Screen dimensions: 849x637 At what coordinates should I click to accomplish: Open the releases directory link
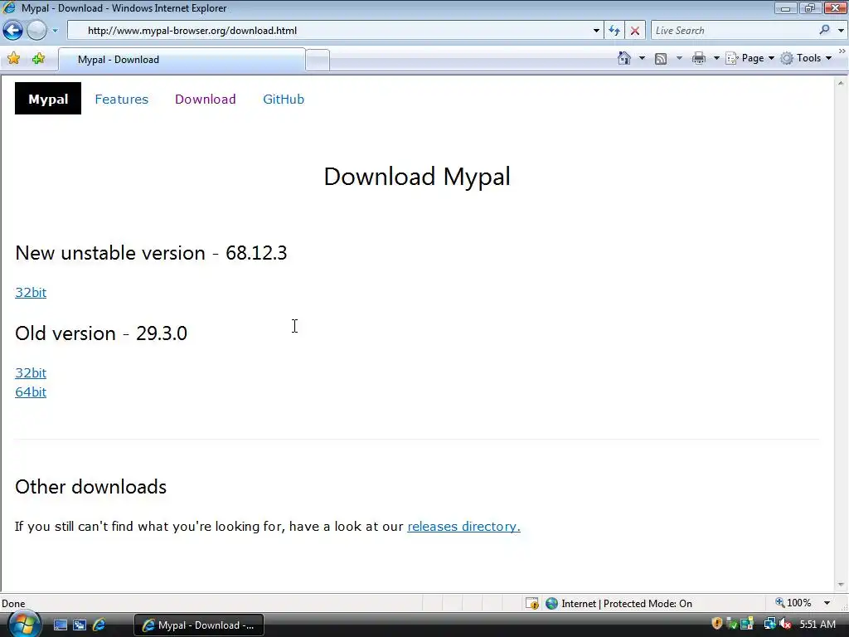pyautogui.click(x=463, y=526)
